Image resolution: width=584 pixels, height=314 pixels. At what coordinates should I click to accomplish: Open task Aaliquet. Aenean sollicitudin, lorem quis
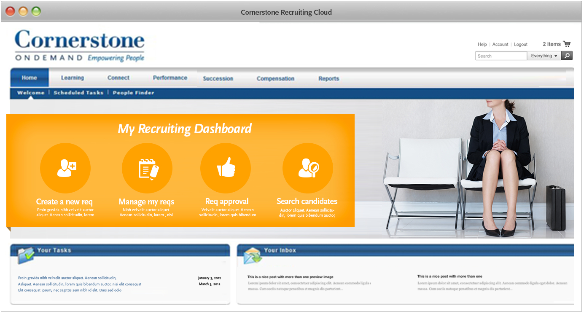80,284
